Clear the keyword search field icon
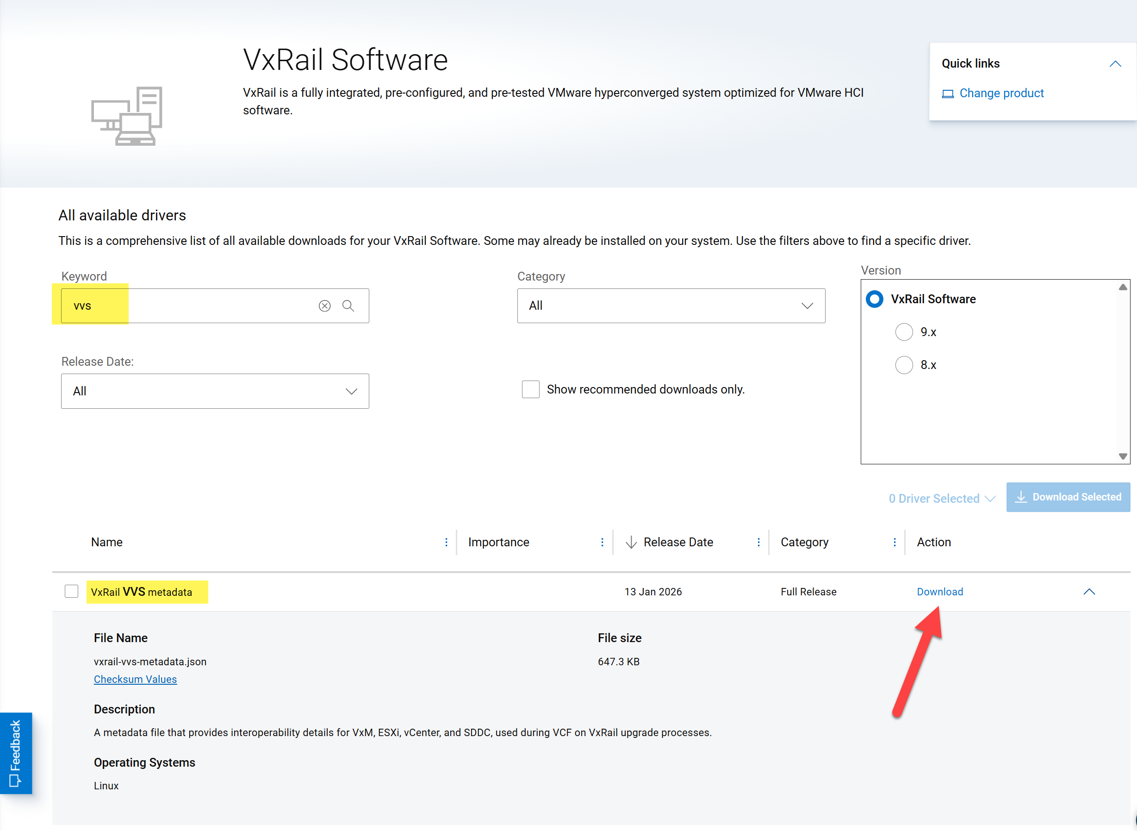The image size is (1137, 831). point(324,306)
